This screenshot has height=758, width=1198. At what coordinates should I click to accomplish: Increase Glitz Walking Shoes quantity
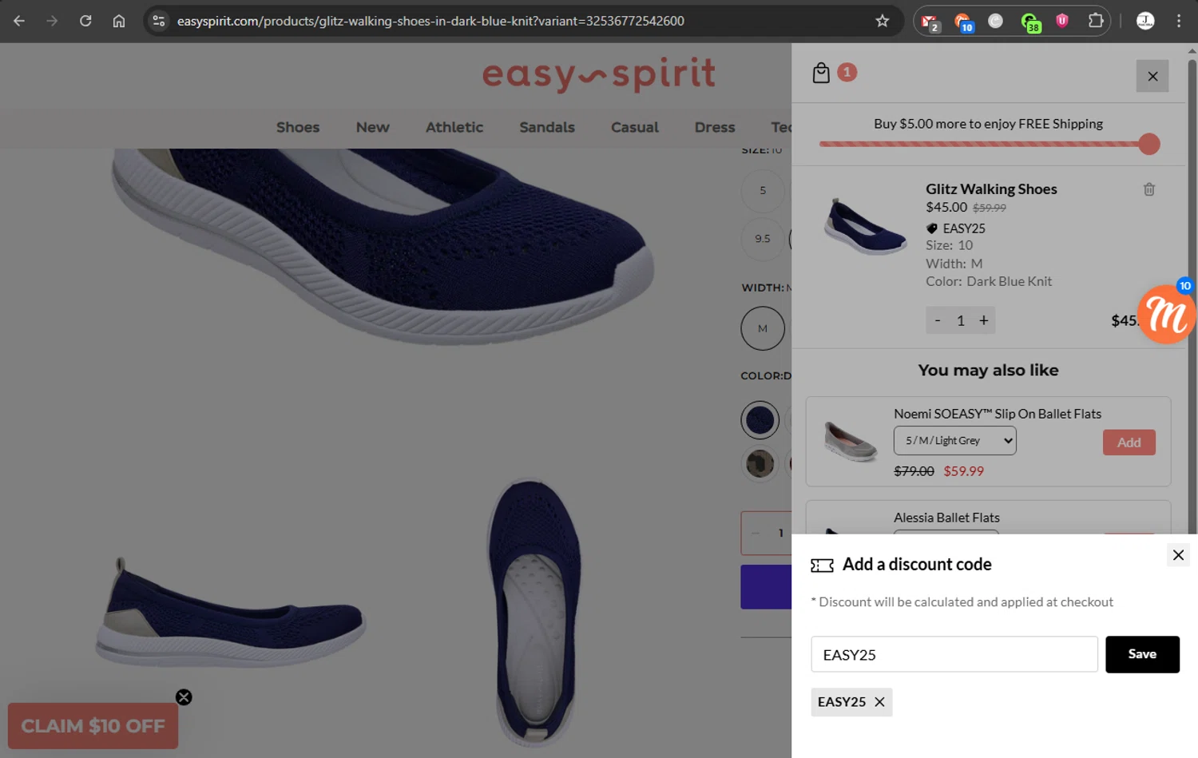click(984, 320)
